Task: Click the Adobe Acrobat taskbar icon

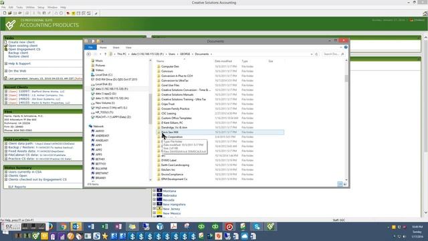Action: 174,226
